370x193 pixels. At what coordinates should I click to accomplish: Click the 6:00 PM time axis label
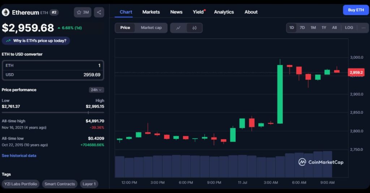[x=186, y=183]
